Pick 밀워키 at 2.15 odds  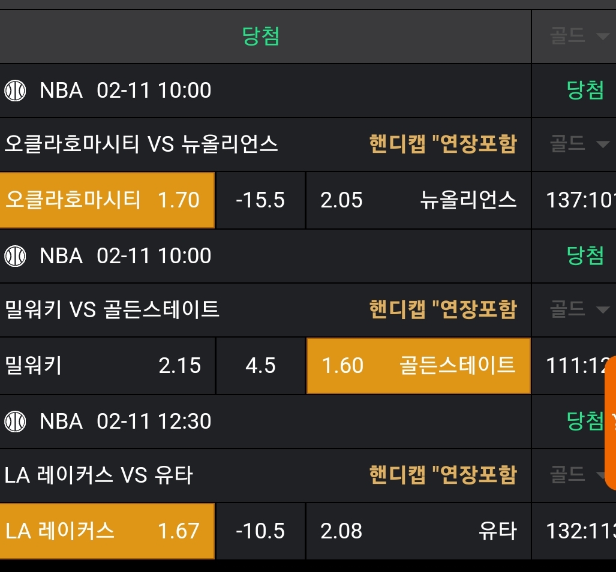[x=107, y=365]
